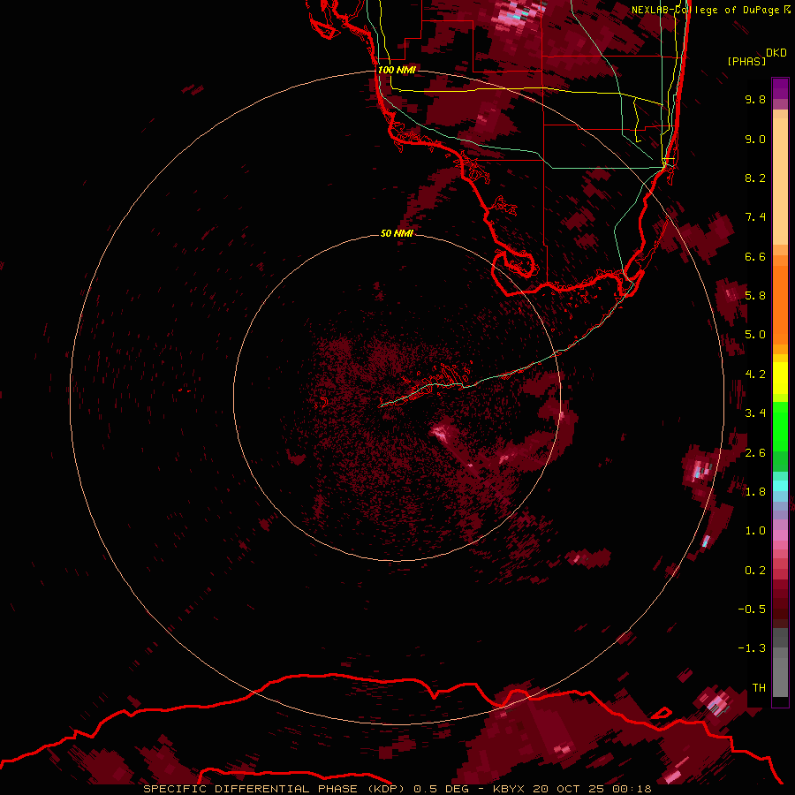Click the SPECIFIC DIFFERENTIAL PHASE (KDP) title text

(x=276, y=789)
